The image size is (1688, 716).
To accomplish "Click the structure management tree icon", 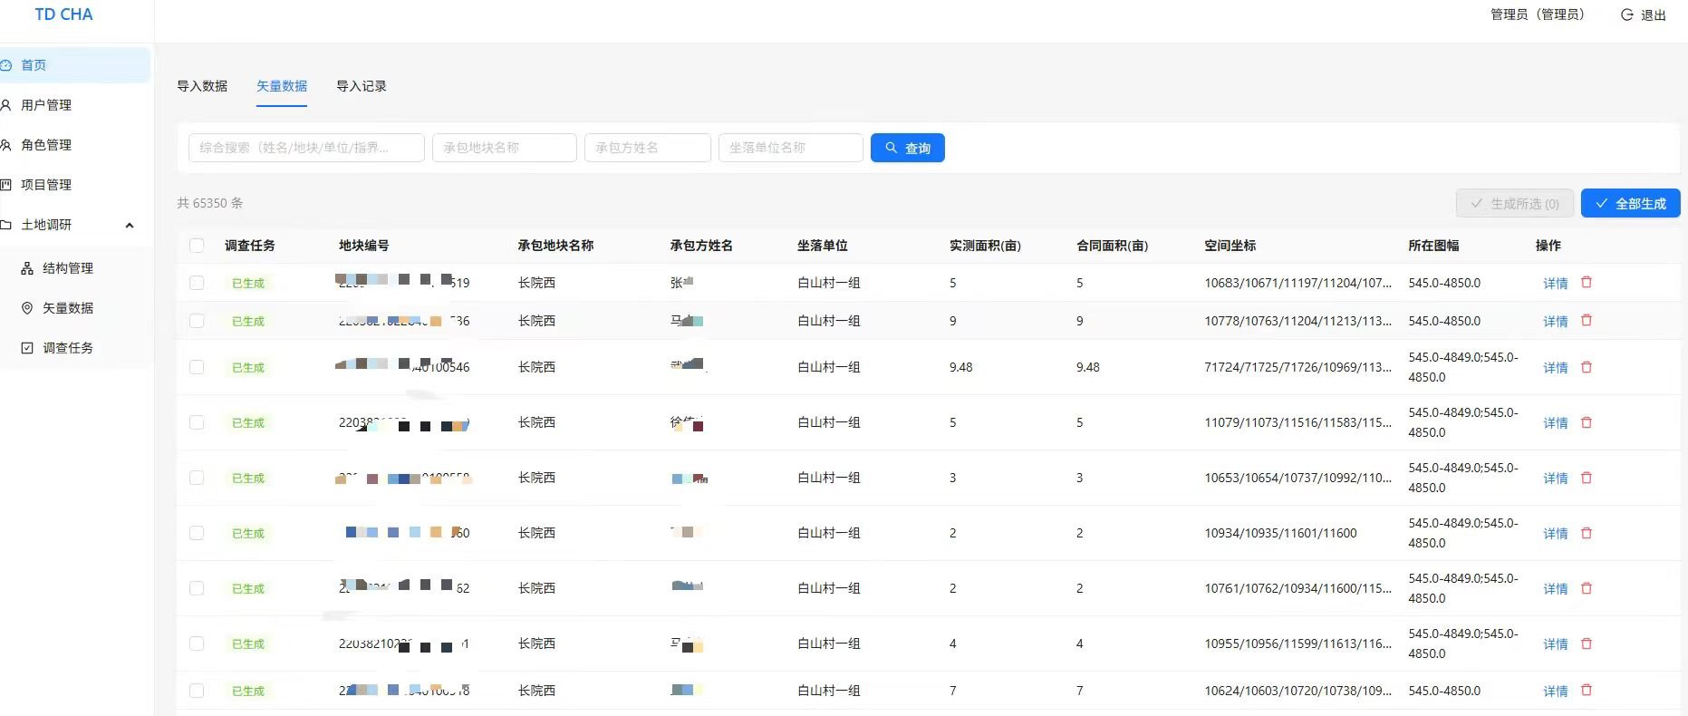I will [27, 268].
